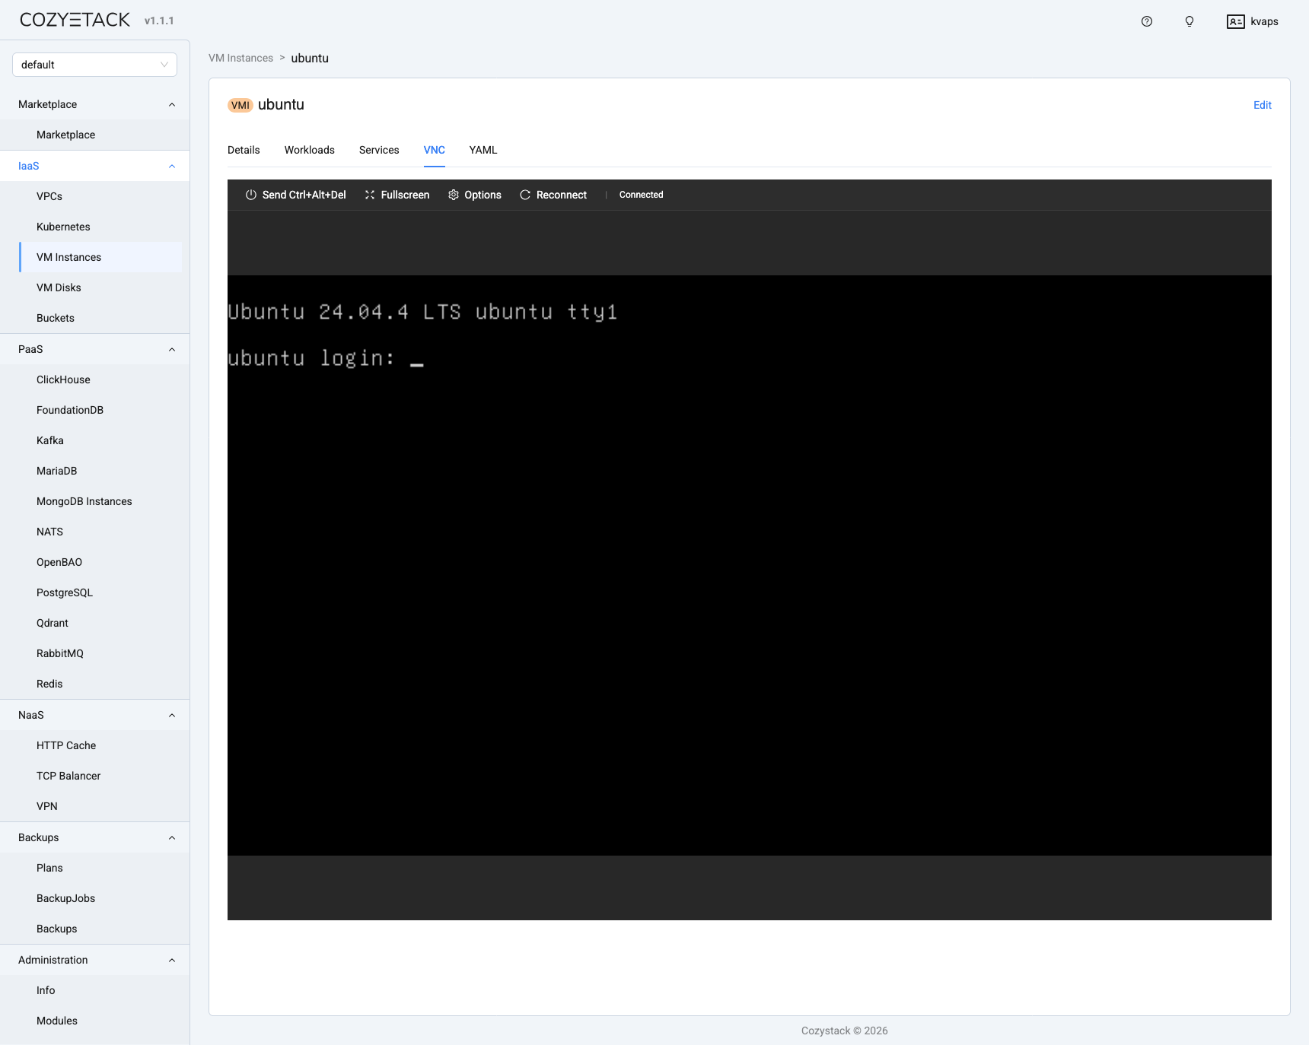Click the Connected status indicator
The width and height of the screenshot is (1309, 1045).
(x=641, y=195)
